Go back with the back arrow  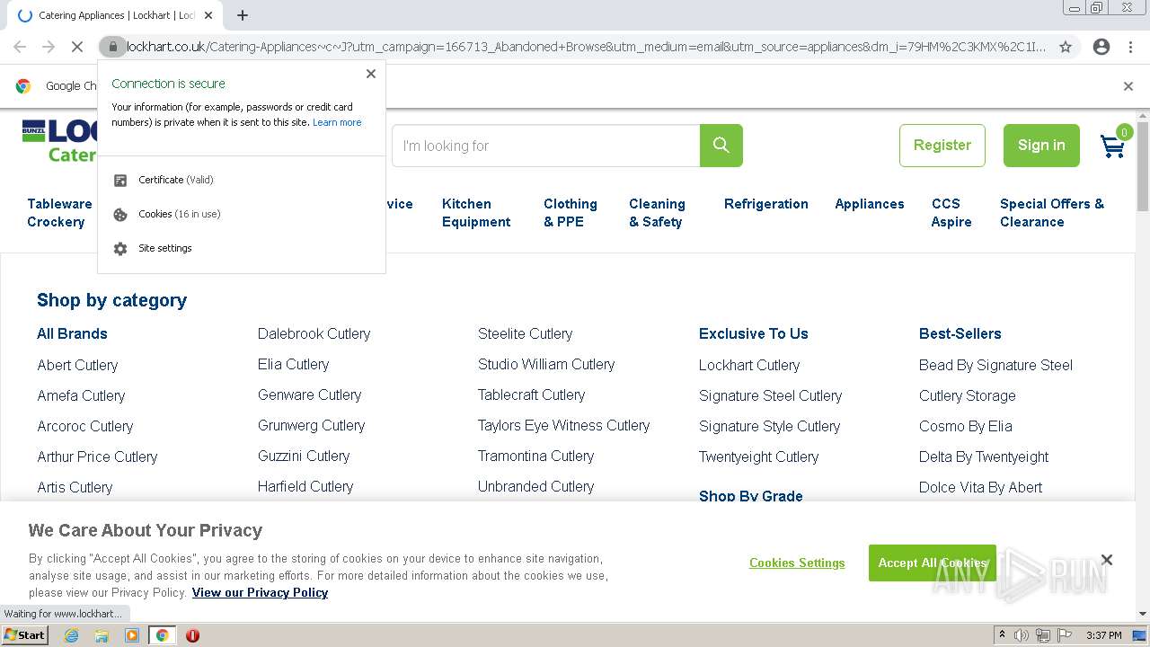20,47
